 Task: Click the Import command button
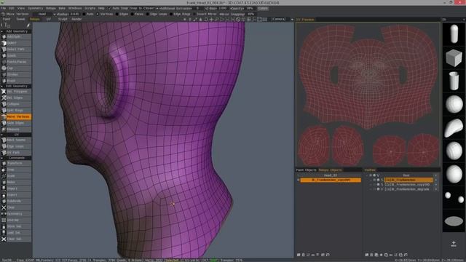click(16, 188)
